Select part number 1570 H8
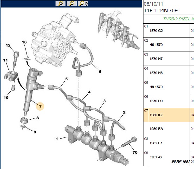194x169 pixels. coord(156,73)
